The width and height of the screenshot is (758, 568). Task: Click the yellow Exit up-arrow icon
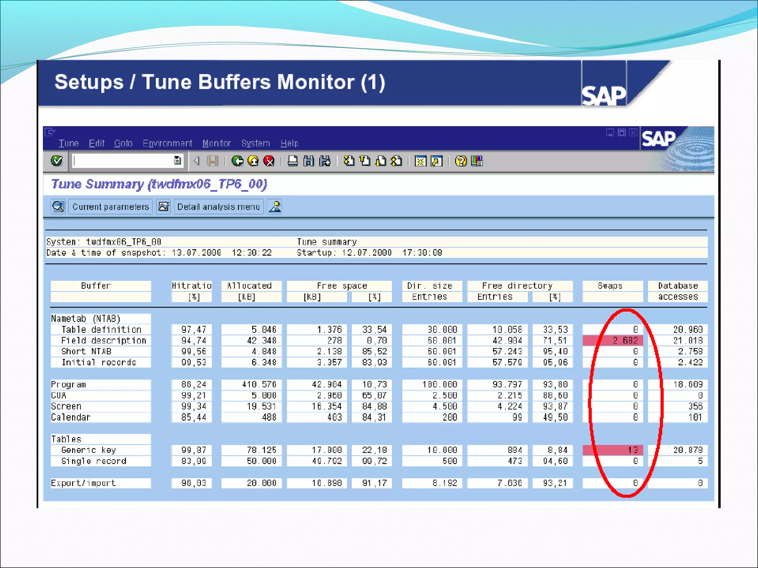(x=253, y=161)
